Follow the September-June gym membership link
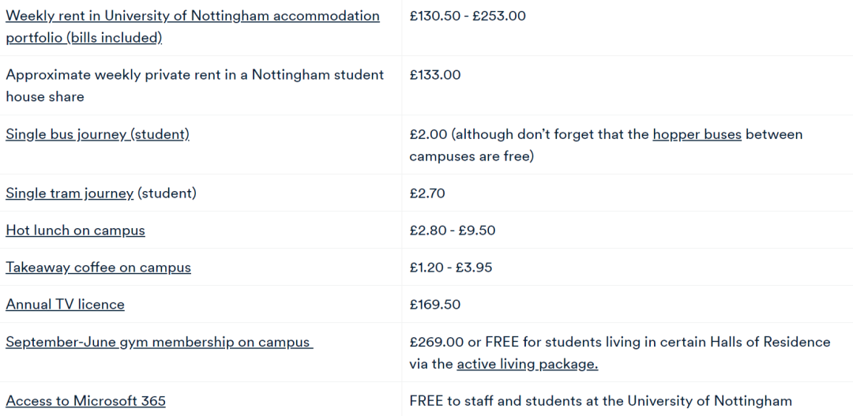 (159, 342)
